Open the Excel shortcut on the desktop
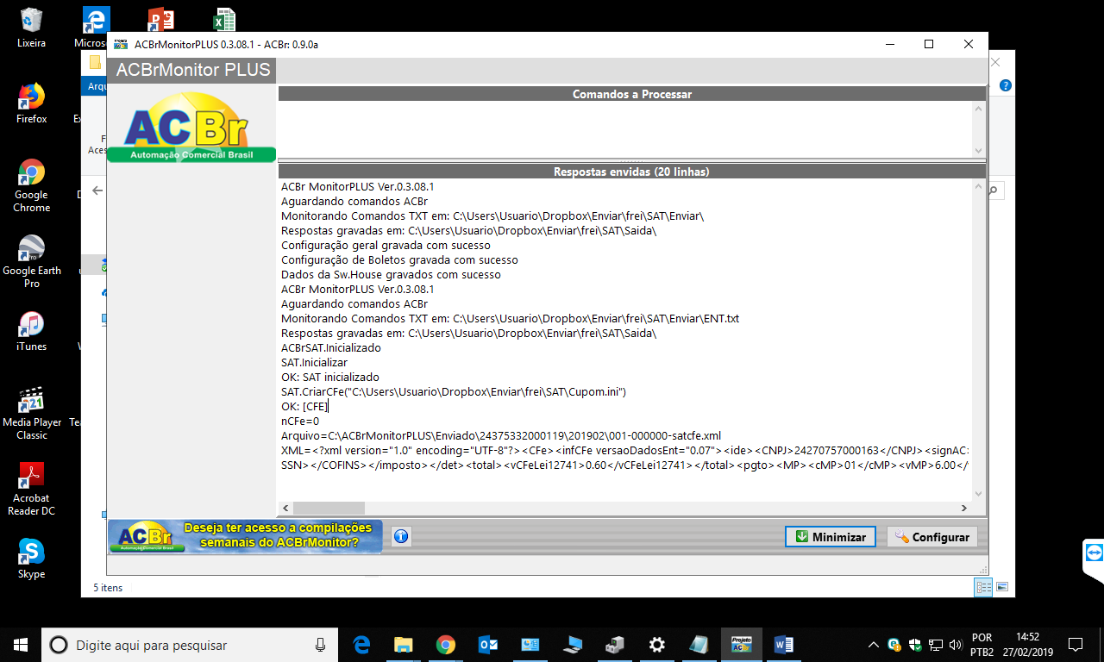 [x=224, y=19]
